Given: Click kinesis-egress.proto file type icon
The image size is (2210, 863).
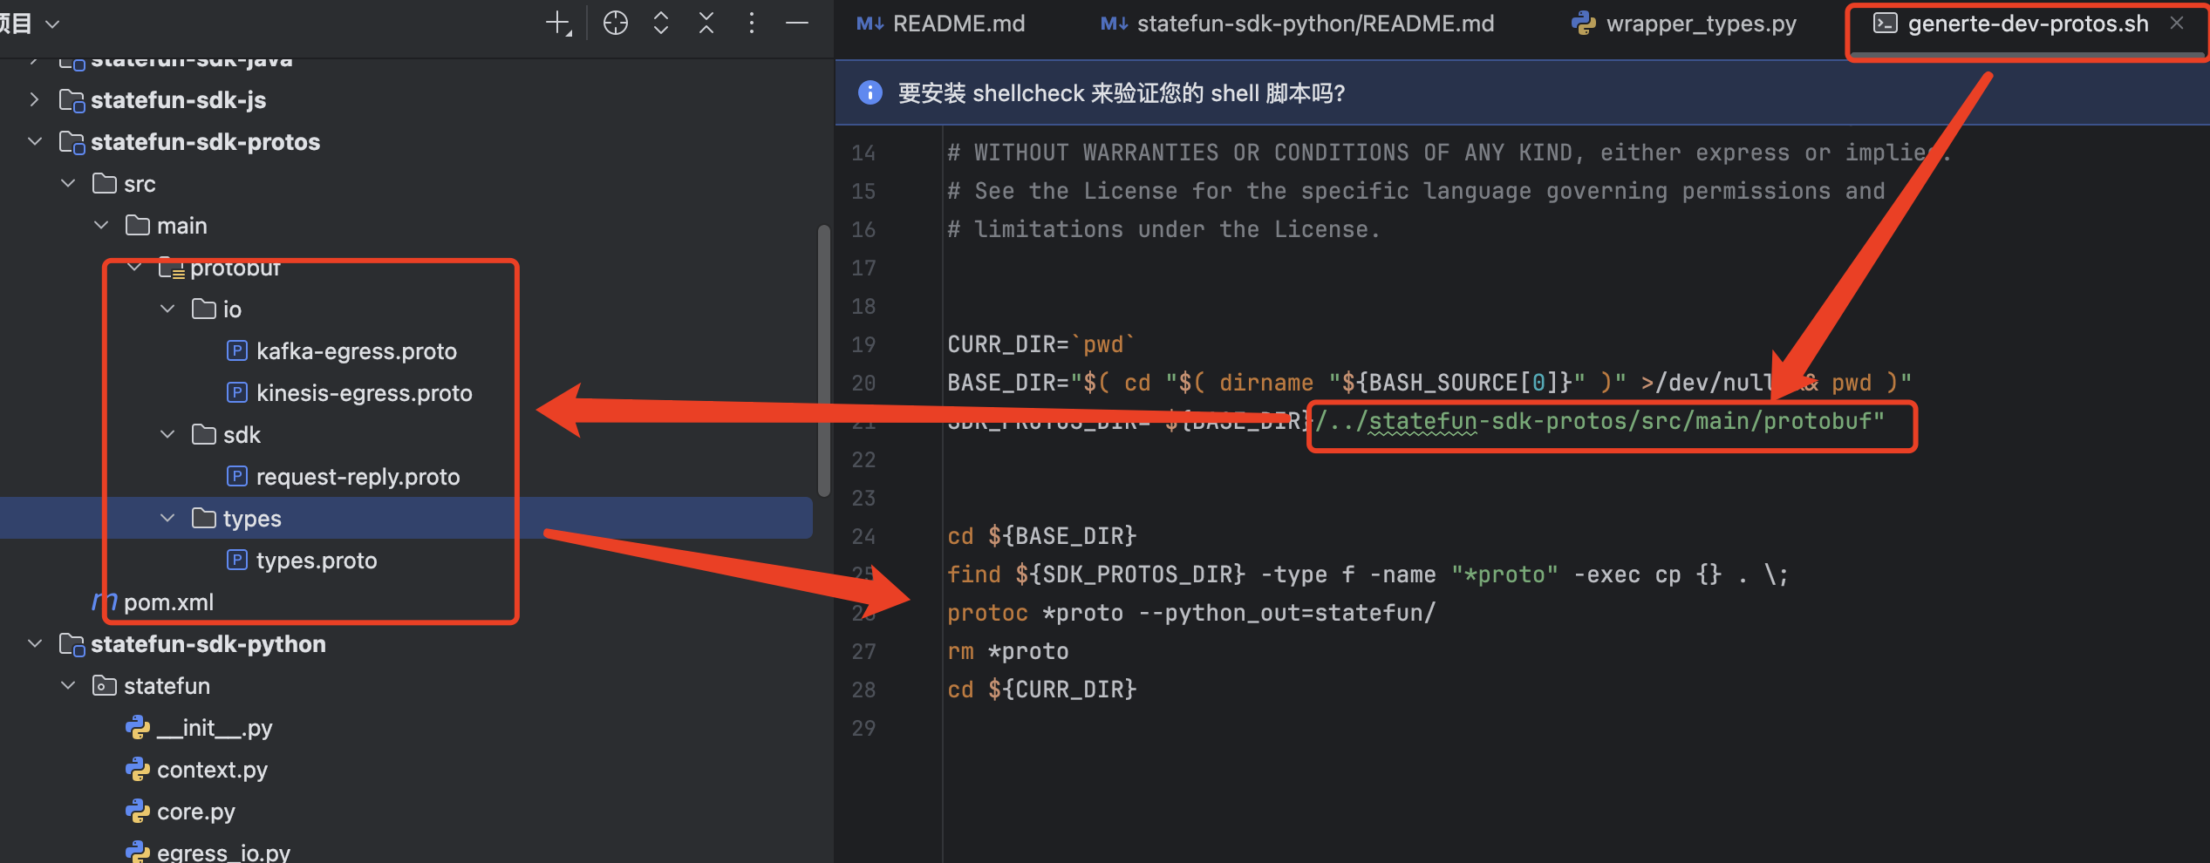Looking at the screenshot, I should pyautogui.click(x=236, y=392).
